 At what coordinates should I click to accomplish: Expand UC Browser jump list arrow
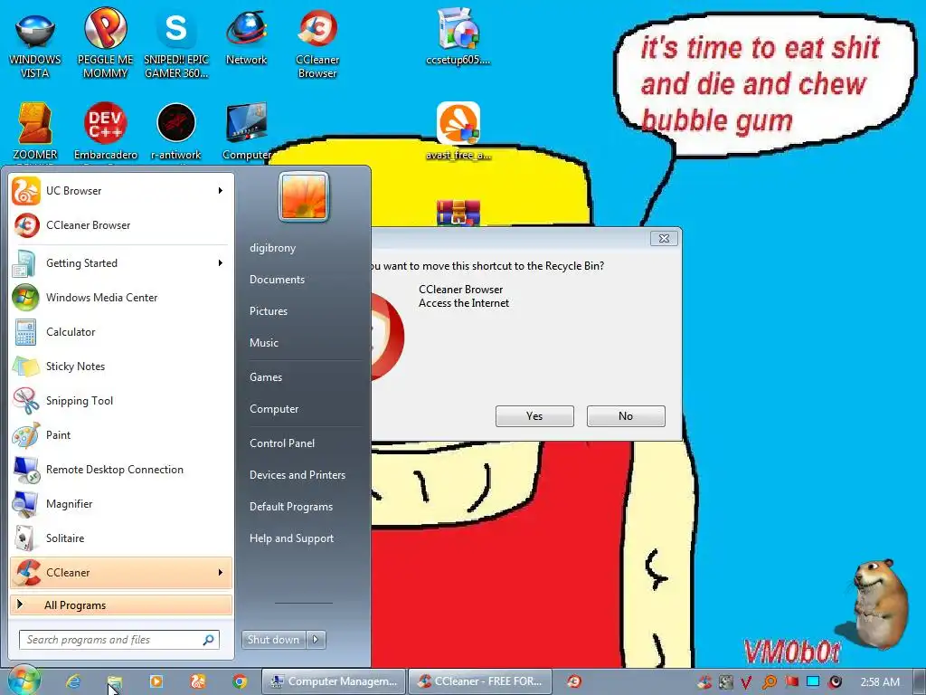pyautogui.click(x=221, y=190)
